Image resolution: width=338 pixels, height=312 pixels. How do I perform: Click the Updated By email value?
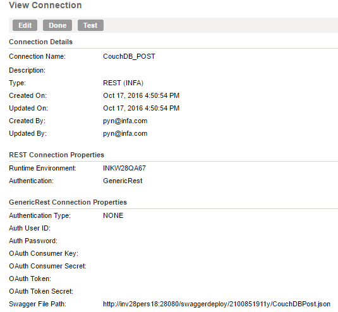click(125, 134)
